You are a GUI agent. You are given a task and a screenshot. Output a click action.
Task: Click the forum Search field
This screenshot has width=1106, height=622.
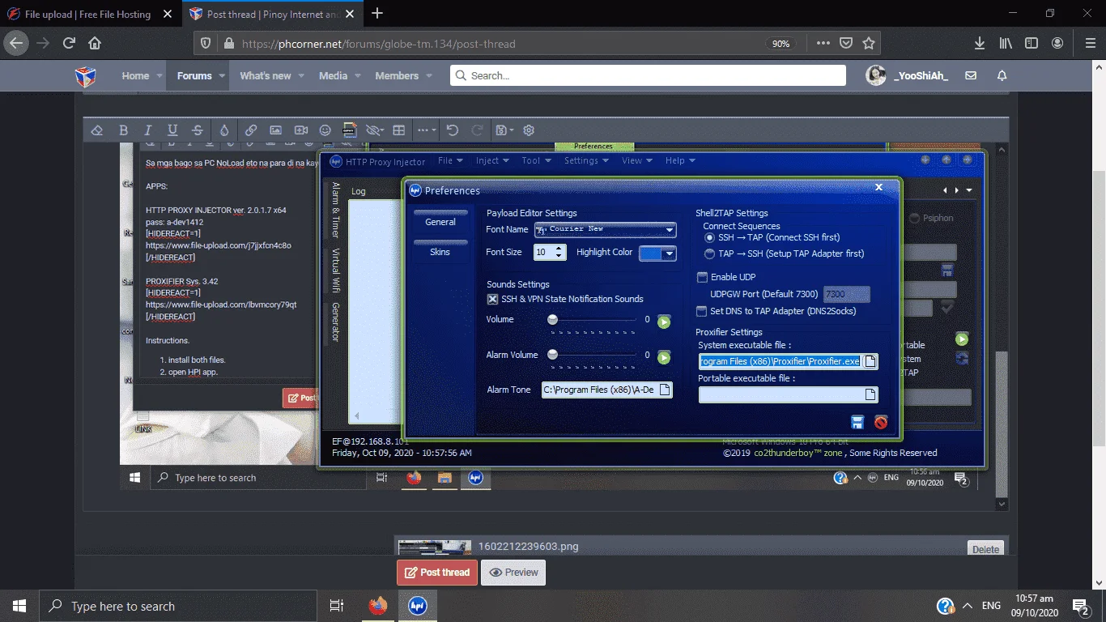click(x=648, y=75)
